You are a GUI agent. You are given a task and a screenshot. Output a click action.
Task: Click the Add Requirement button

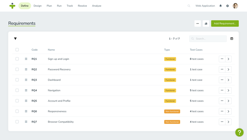click(x=225, y=23)
